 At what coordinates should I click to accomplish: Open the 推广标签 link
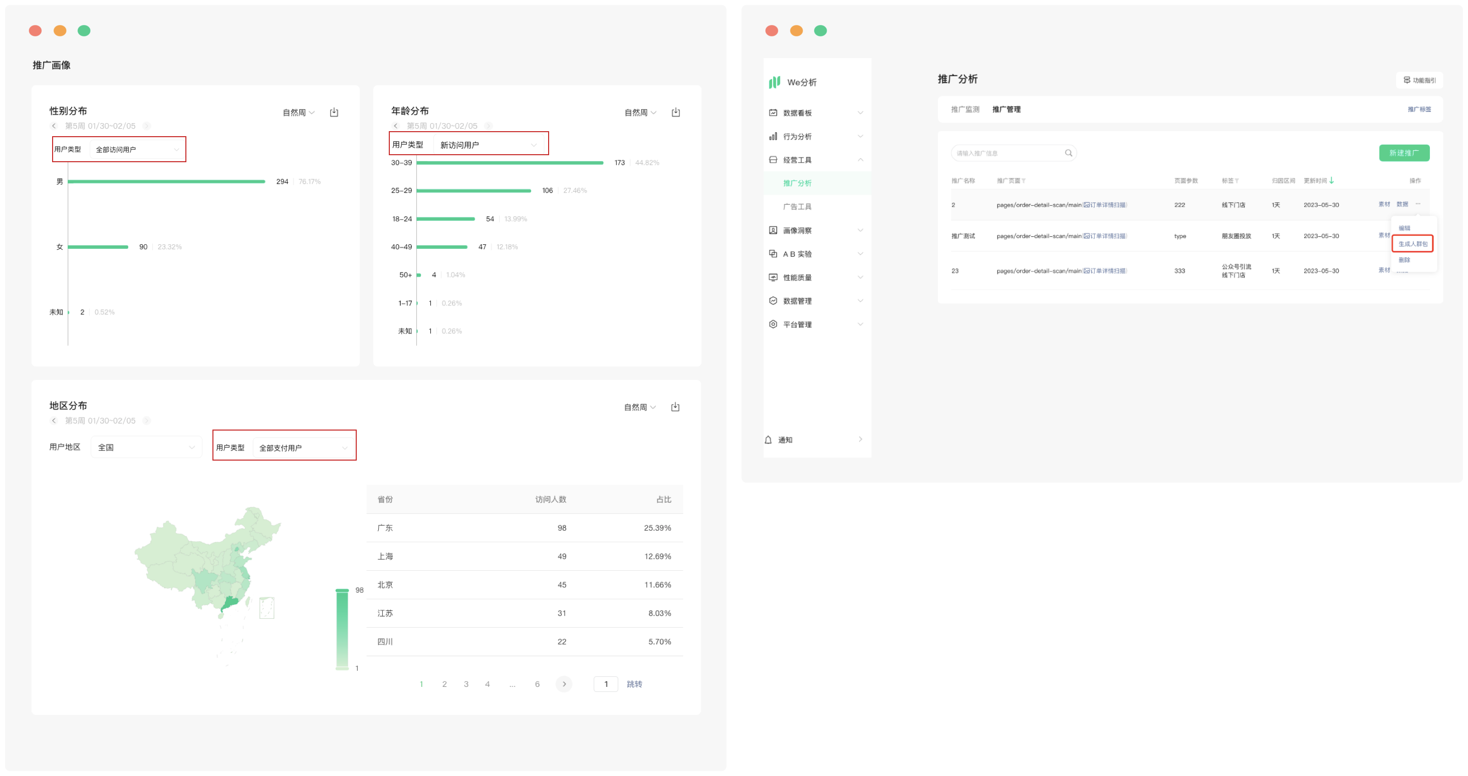[x=1419, y=109]
